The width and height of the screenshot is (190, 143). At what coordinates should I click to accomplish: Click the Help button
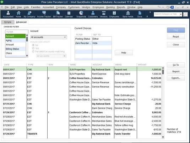124,53
